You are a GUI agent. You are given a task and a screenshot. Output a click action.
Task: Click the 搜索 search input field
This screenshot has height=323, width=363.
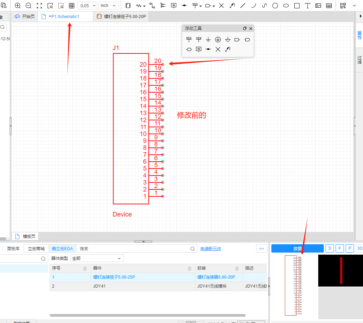coord(134,249)
